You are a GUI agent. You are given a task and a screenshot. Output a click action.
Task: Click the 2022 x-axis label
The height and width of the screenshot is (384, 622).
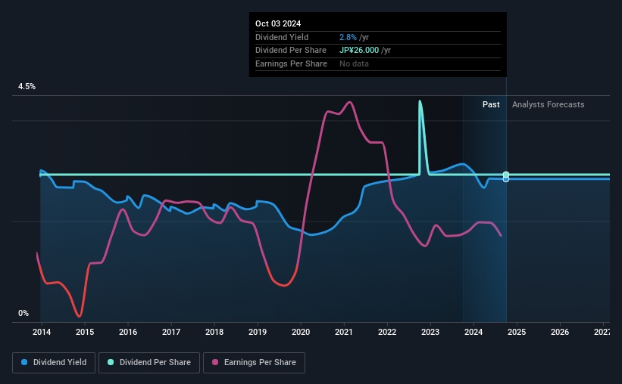tap(387, 332)
